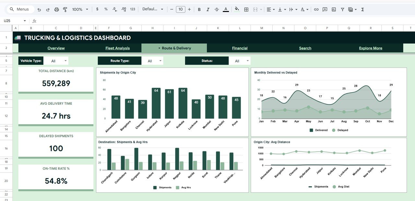
Task: Go to the Fleet Analysis page
Action: pos(118,48)
